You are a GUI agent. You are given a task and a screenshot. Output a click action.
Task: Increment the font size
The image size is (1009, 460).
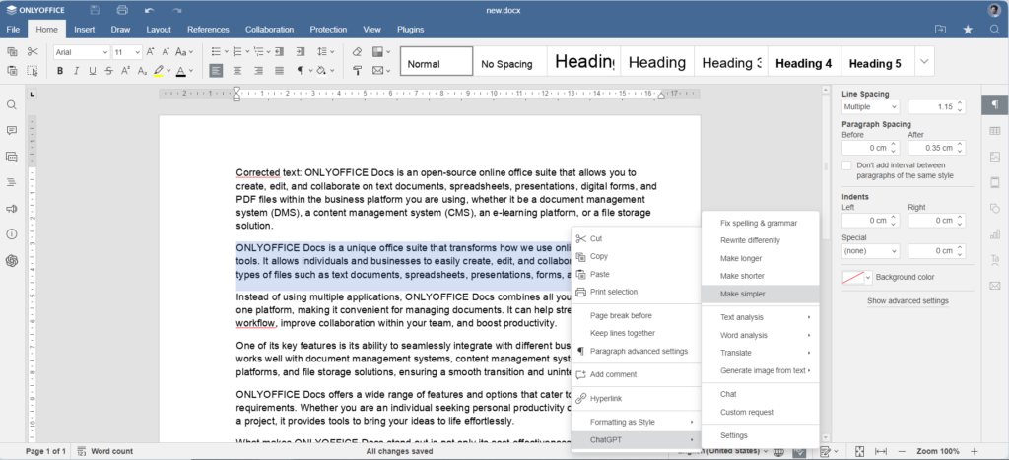(x=150, y=52)
